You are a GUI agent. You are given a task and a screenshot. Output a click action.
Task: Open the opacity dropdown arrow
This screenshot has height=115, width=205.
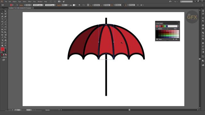coord(68,5)
